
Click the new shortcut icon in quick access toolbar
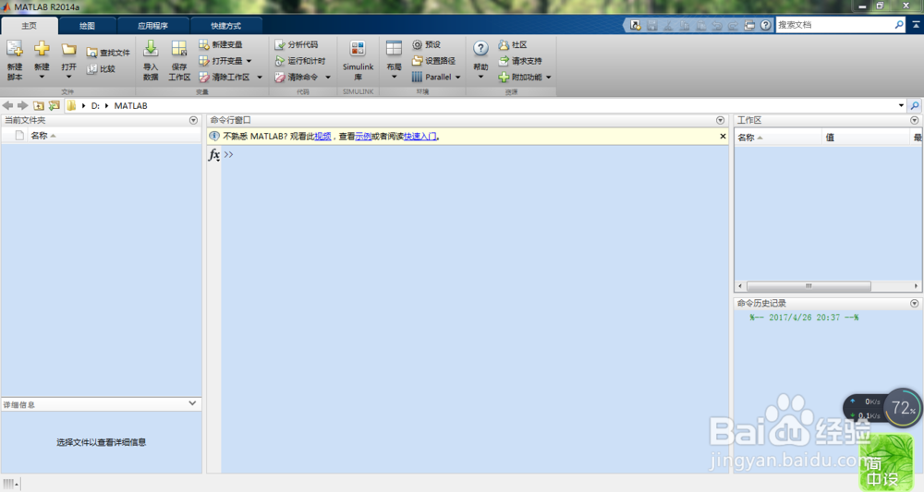[x=636, y=25]
